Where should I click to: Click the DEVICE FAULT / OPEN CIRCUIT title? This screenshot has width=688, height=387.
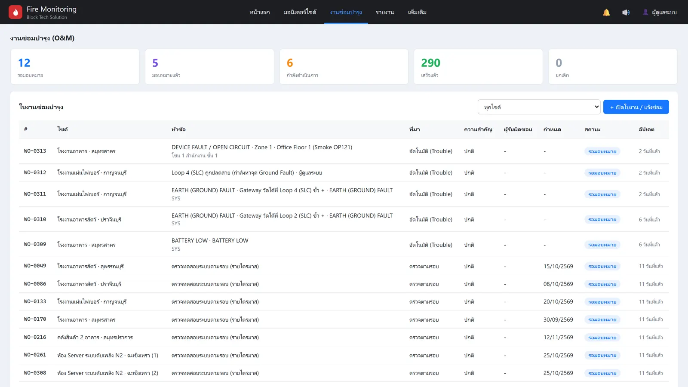262,147
